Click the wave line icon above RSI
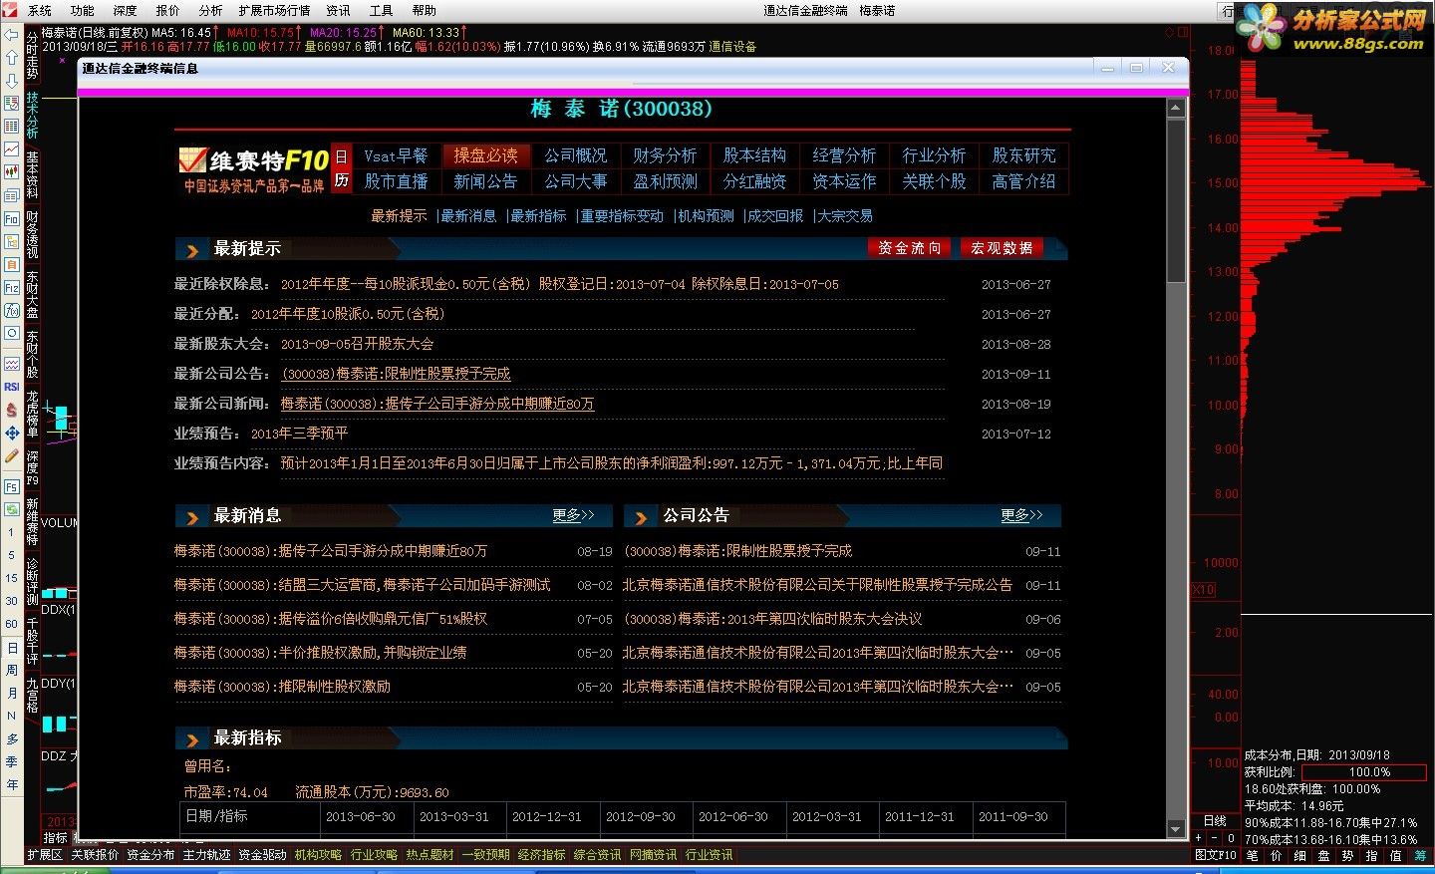Image resolution: width=1435 pixels, height=874 pixels. tap(11, 364)
